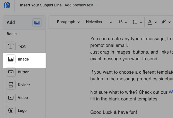Image resolution: width=173 pixels, height=118 pixels.
Task: Open the Paragraph style dropdown
Action: (x=68, y=22)
